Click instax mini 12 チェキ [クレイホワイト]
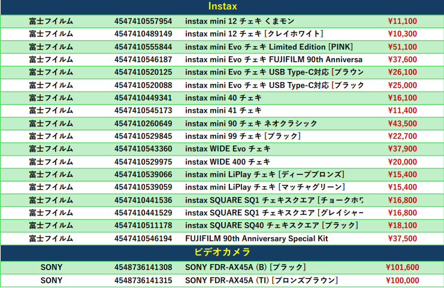 click(254, 34)
